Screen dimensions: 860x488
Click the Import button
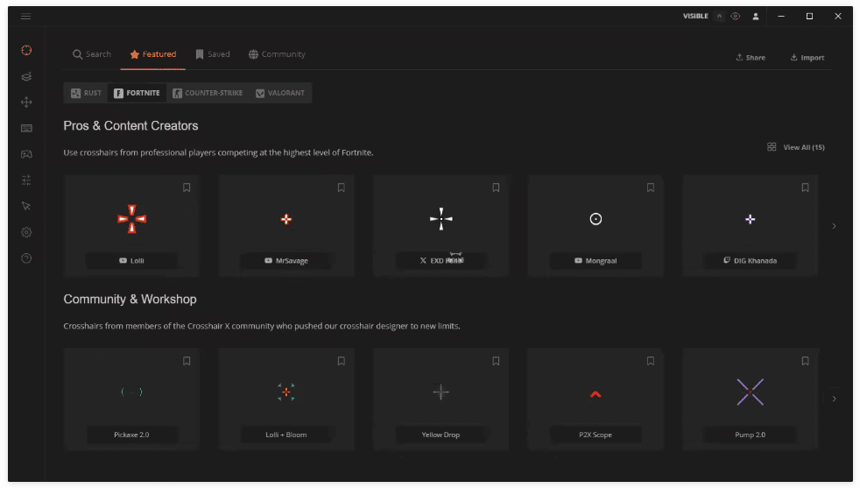coord(807,58)
